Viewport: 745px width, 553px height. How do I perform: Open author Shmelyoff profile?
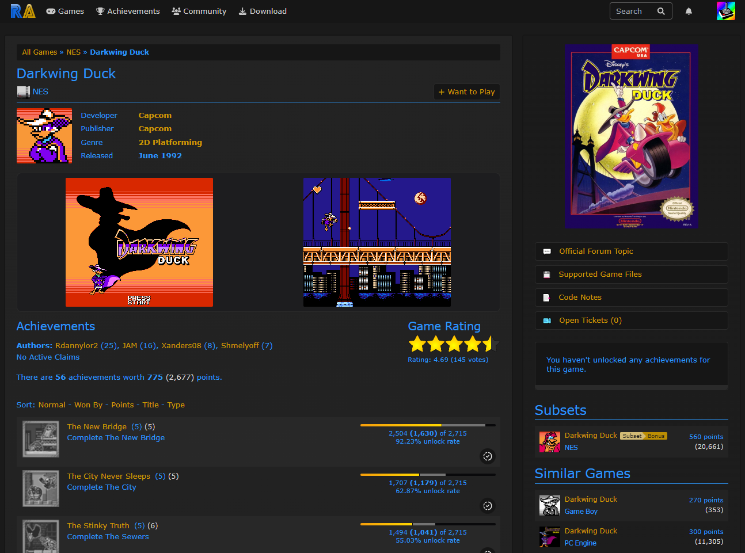pyautogui.click(x=240, y=345)
